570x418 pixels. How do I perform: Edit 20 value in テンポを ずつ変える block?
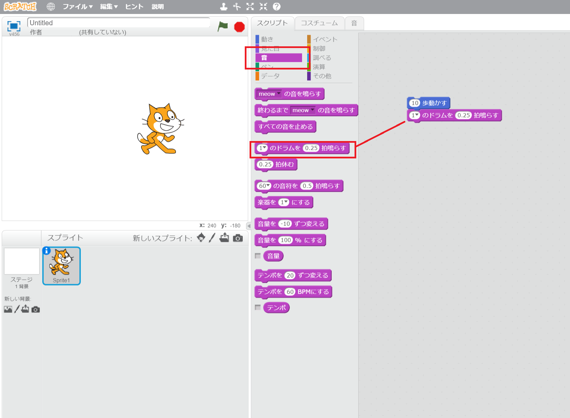click(x=290, y=275)
